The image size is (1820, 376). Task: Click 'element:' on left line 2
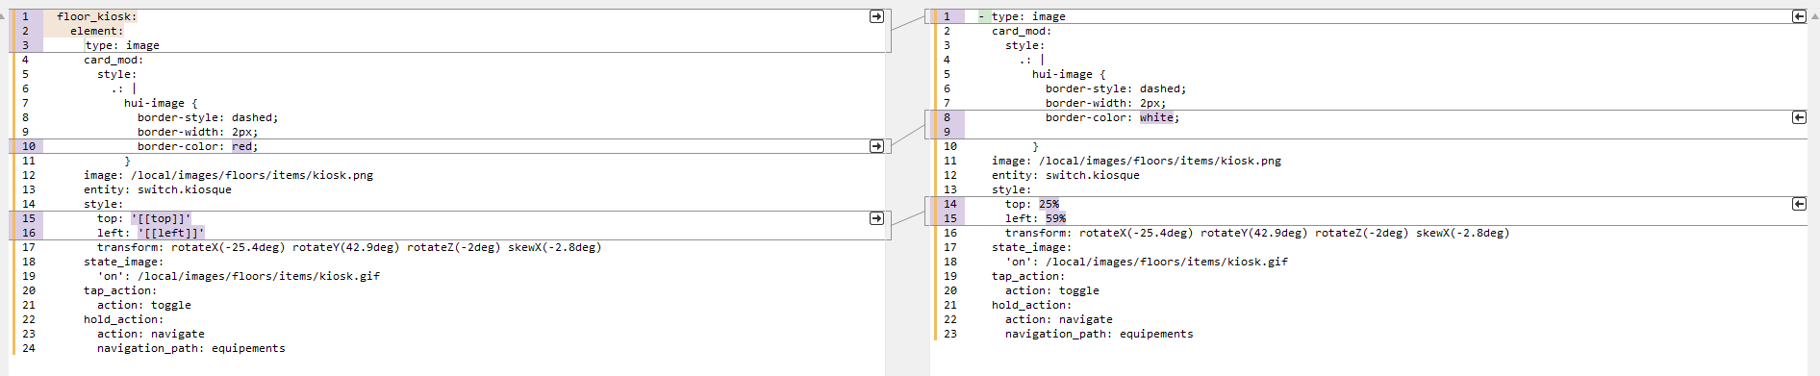97,31
